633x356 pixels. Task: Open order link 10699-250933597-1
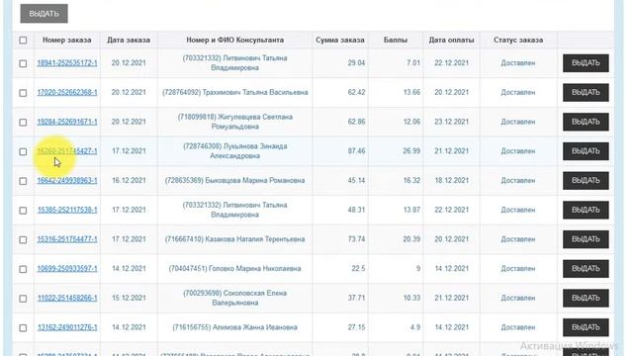(x=67, y=268)
